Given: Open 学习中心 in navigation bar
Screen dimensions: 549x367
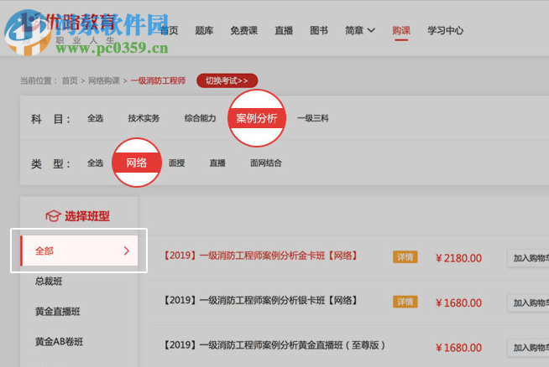Looking at the screenshot, I should (446, 31).
